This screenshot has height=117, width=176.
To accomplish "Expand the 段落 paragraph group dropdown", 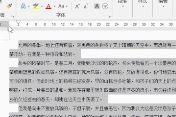I will (x=123, y=6).
